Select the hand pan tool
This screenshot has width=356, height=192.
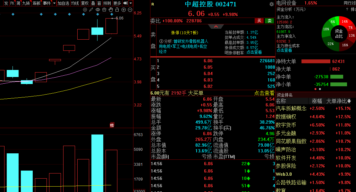click(111, 10)
